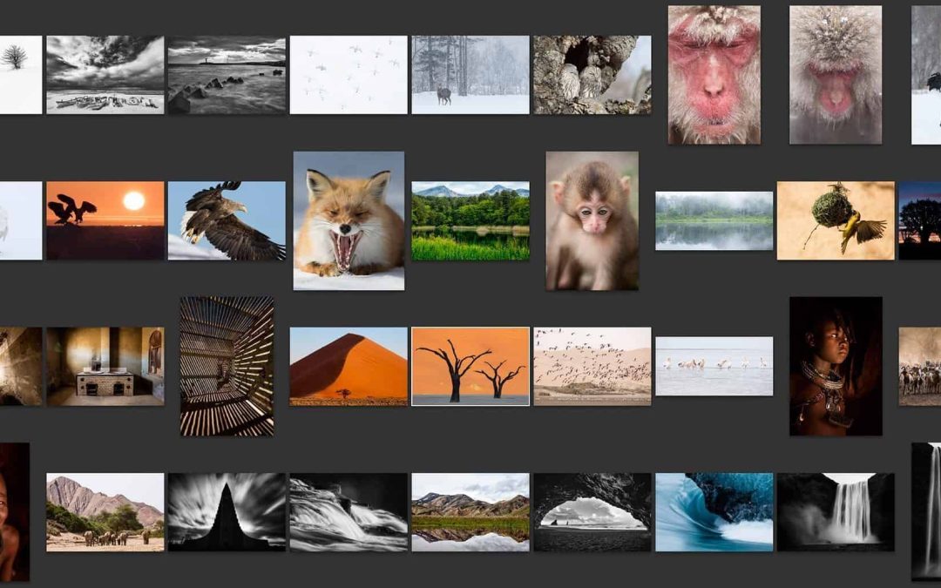Image resolution: width=941 pixels, height=588 pixels.
Task: Click the elephants in desert mountains photo
Action: 105,511
